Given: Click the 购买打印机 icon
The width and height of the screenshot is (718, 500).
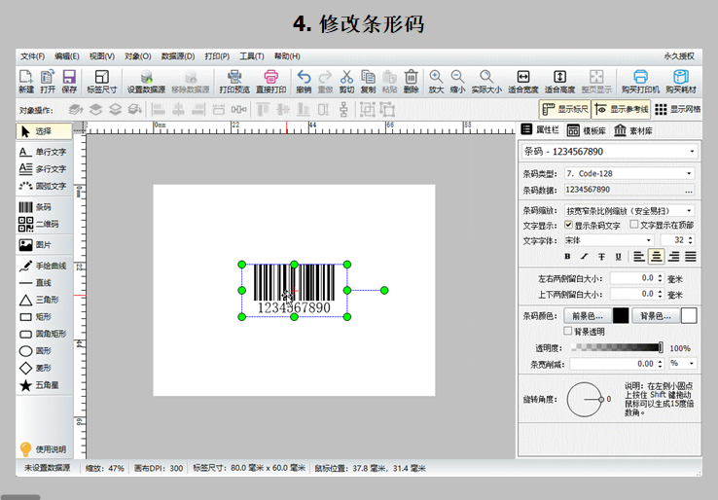Looking at the screenshot, I should pos(640,82).
